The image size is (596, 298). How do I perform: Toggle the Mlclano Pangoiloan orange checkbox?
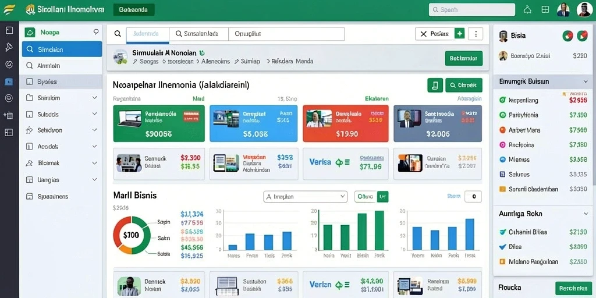tap(502, 261)
